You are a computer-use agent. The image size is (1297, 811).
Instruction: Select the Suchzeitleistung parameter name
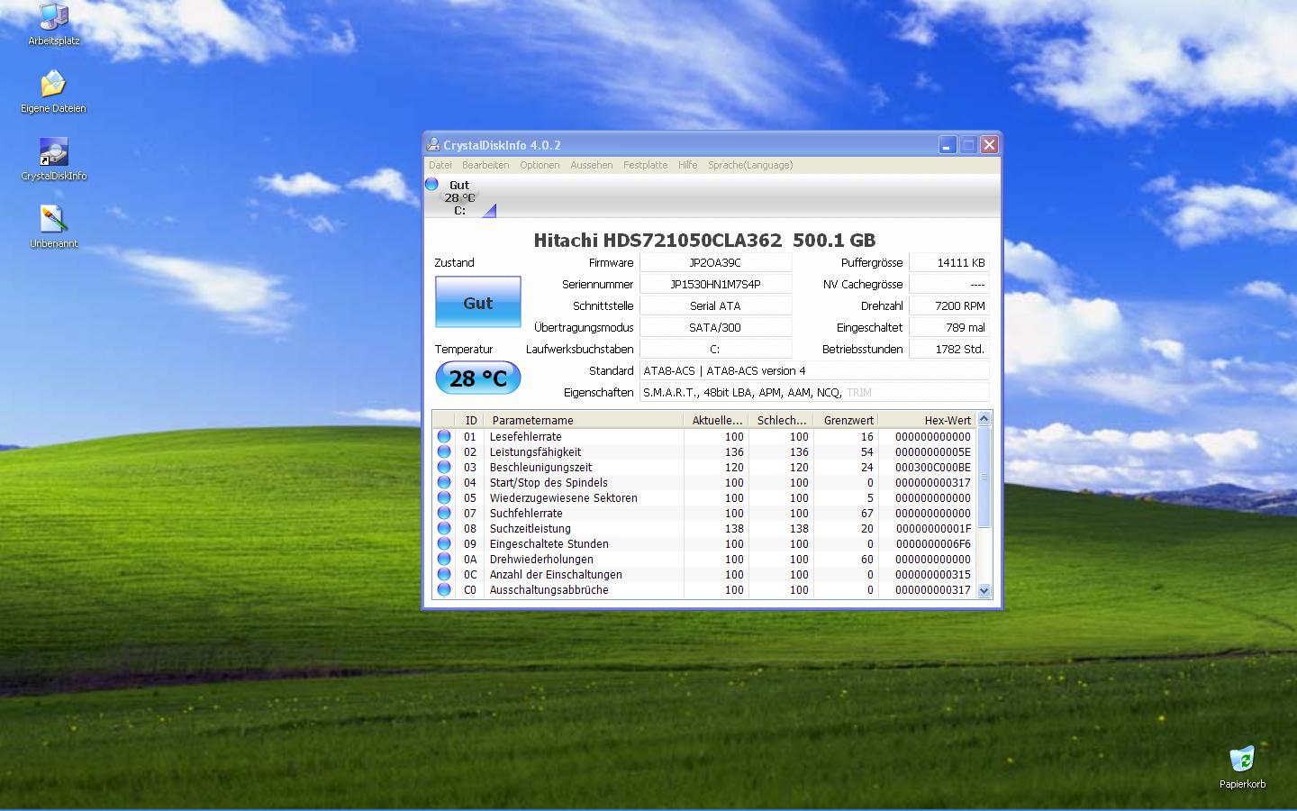[x=530, y=528]
